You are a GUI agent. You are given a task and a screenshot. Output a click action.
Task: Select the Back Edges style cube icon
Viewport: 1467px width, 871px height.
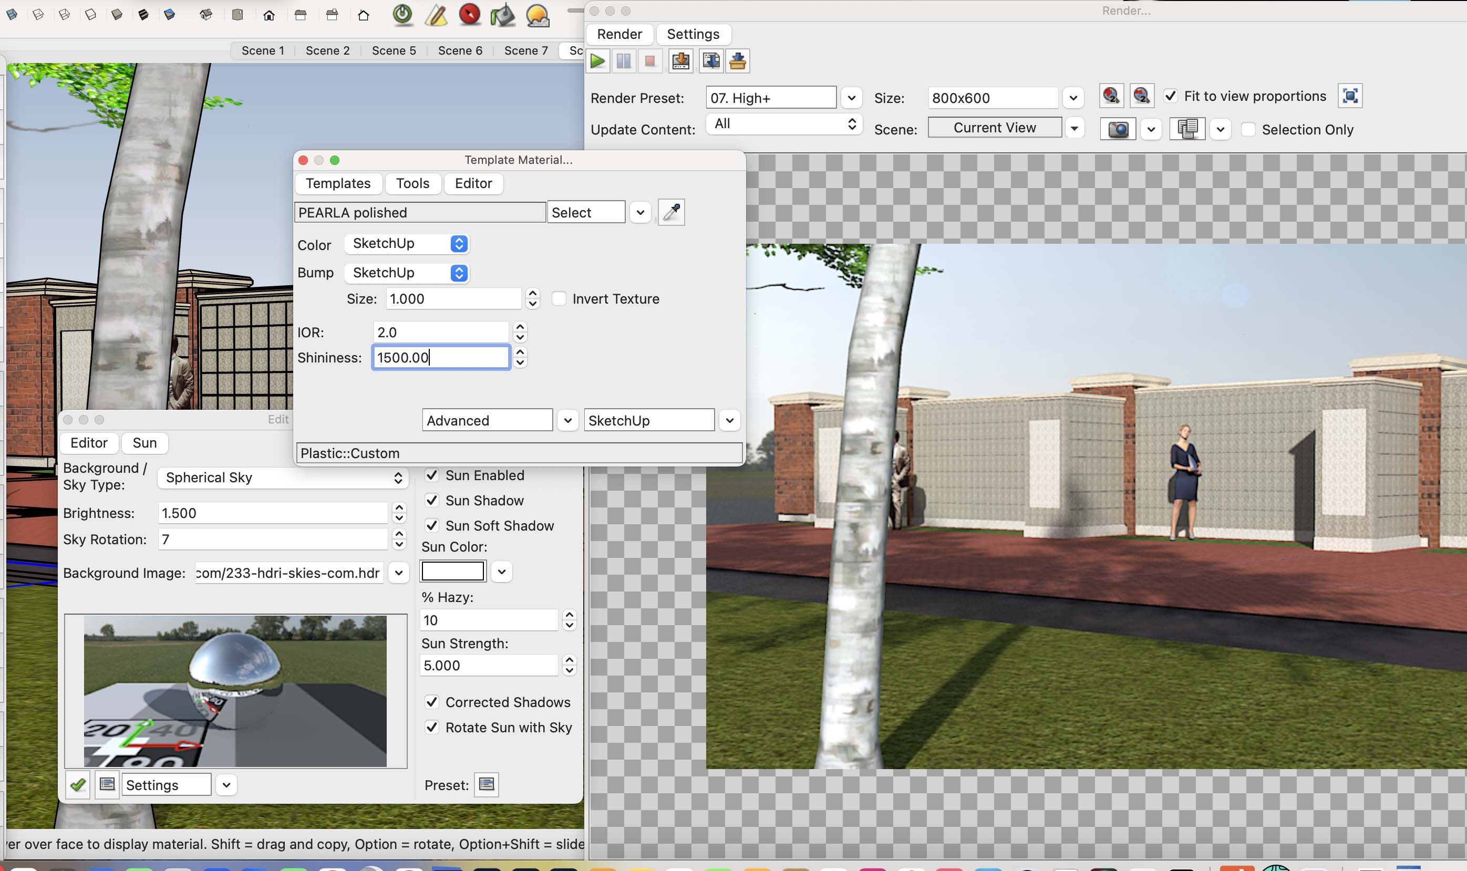[38, 15]
